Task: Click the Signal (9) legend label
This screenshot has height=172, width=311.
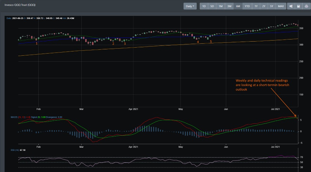Action: coord(36,117)
